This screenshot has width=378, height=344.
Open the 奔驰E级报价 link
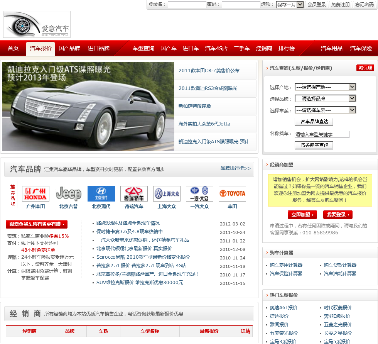[337, 316]
